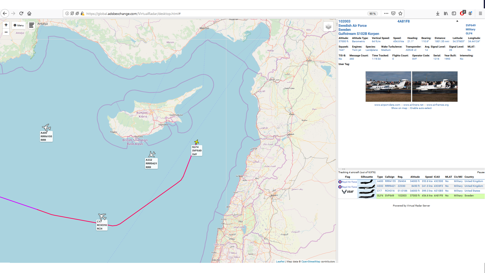Zoom out of the map
This screenshot has width=485, height=273.
[6, 32]
